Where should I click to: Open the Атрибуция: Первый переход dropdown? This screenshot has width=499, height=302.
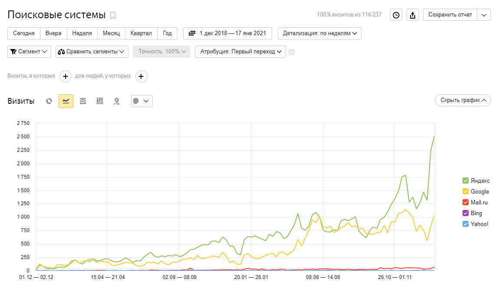[240, 52]
